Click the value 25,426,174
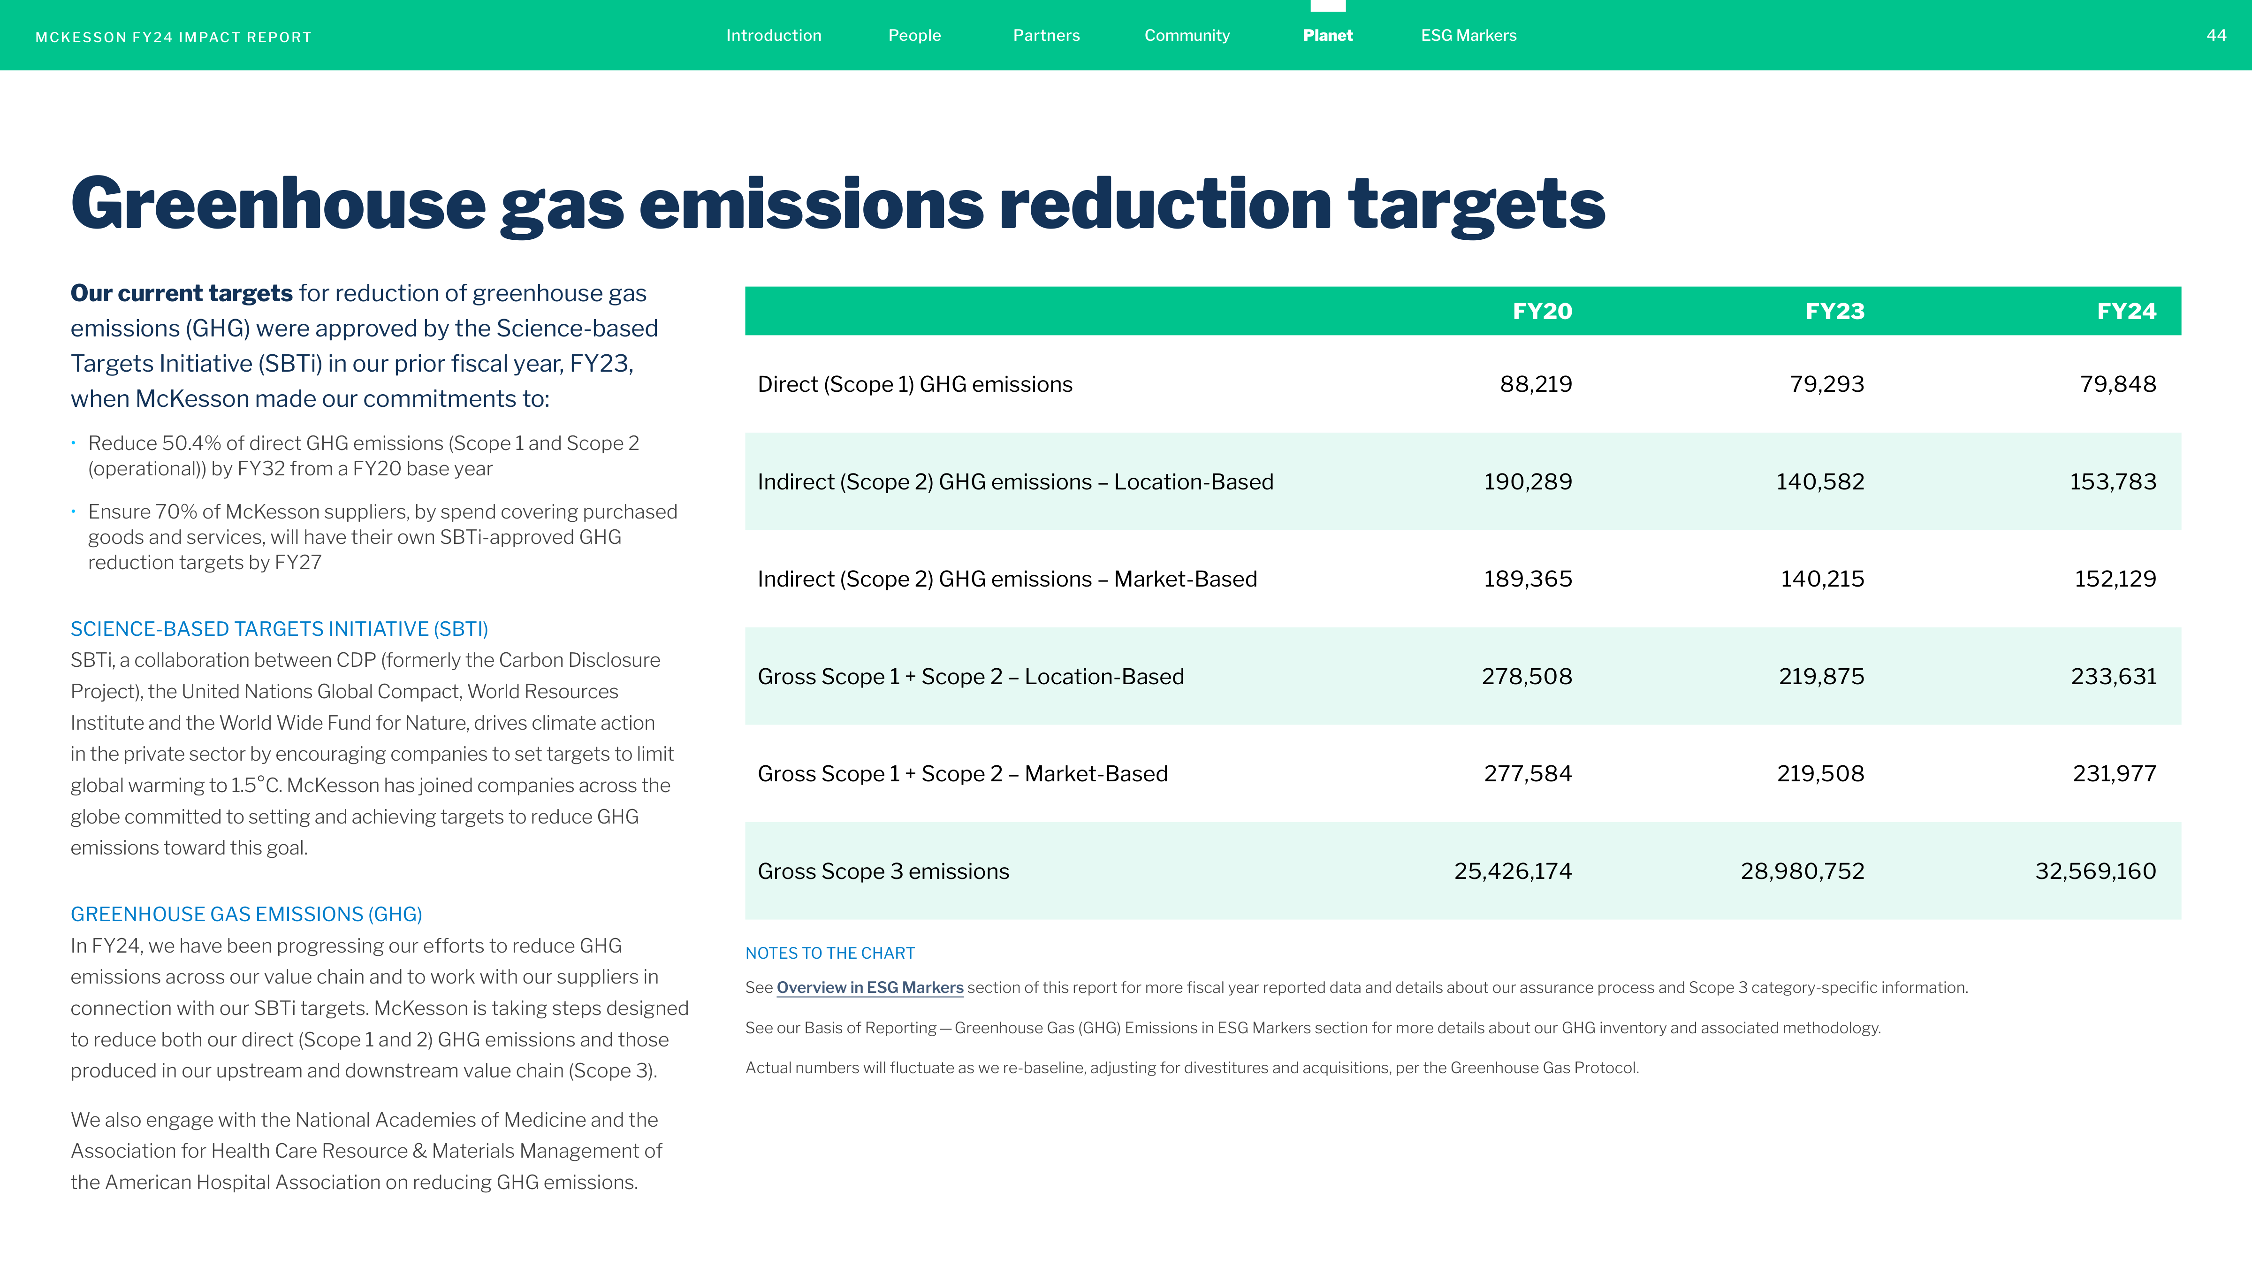Image resolution: width=2252 pixels, height=1267 pixels. coord(1513,871)
